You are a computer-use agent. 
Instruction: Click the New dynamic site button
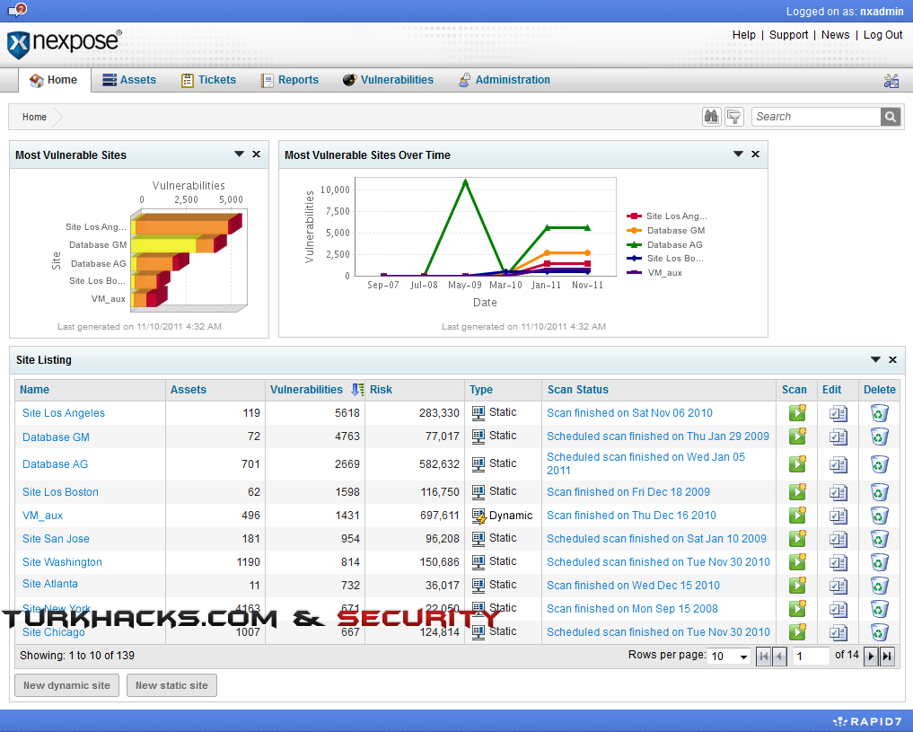(x=66, y=685)
